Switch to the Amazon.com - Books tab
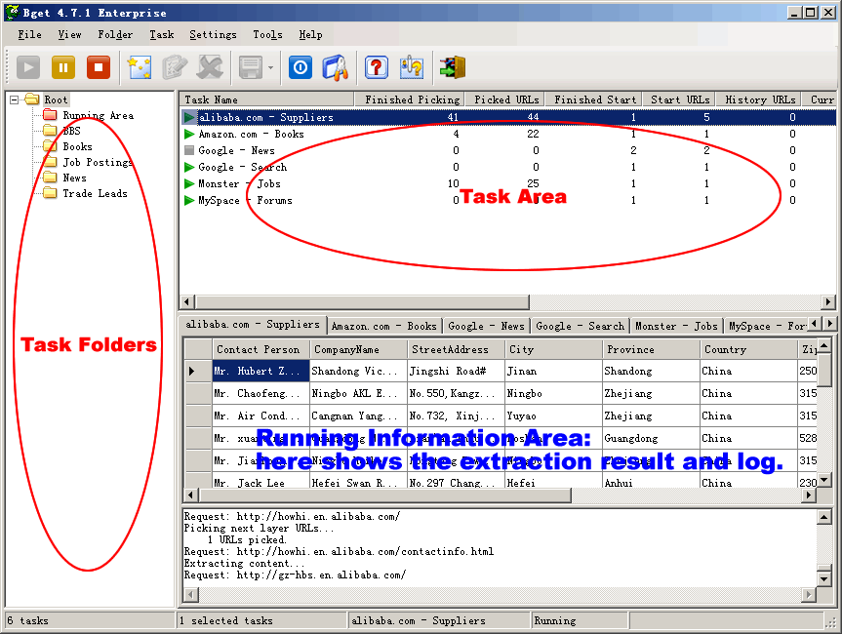 384,326
